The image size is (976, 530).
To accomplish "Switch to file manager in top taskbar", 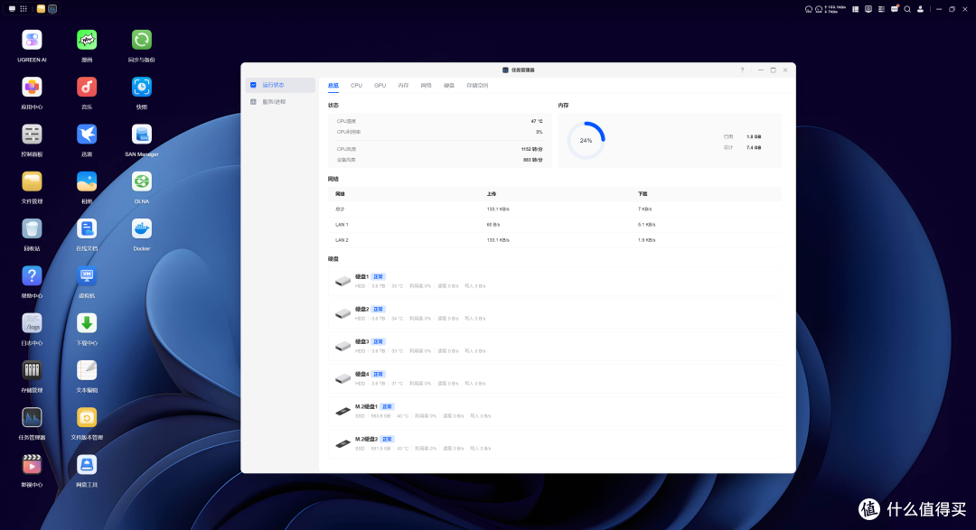I will pyautogui.click(x=41, y=9).
